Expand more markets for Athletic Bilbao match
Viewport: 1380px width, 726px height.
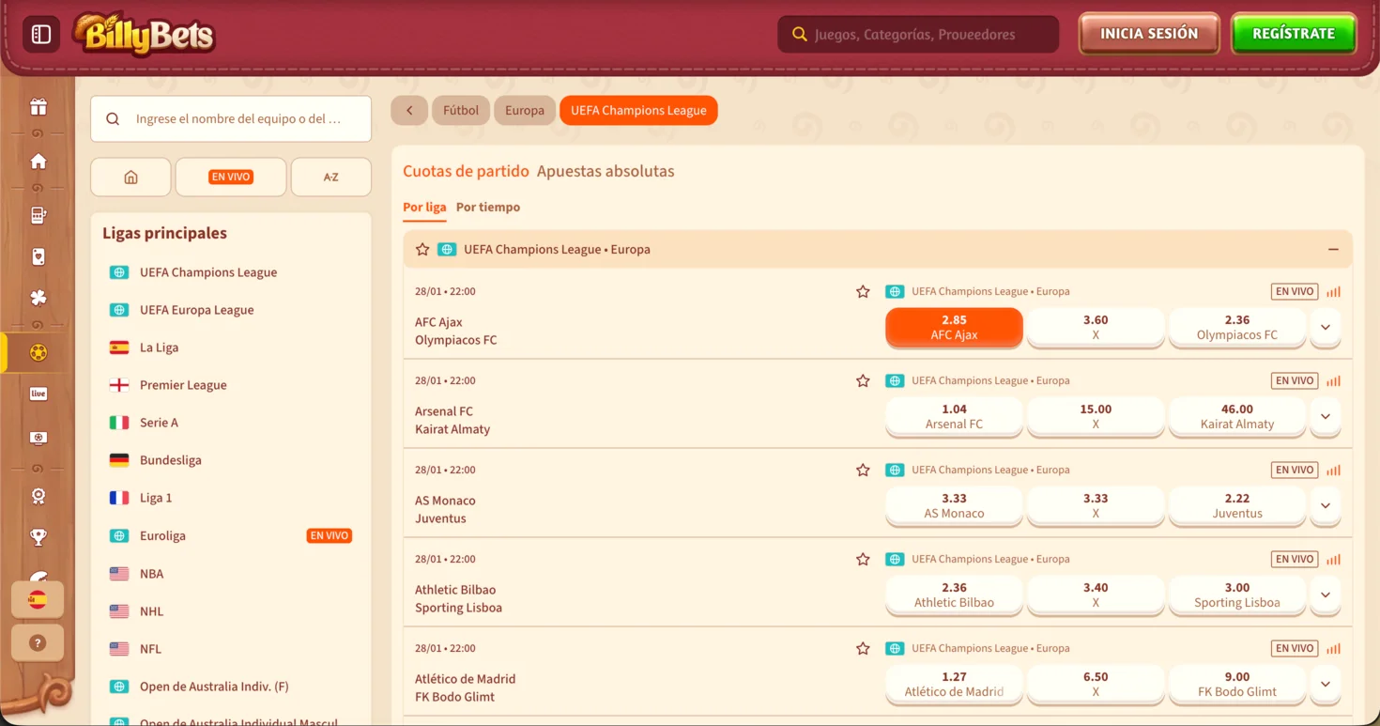click(x=1326, y=595)
